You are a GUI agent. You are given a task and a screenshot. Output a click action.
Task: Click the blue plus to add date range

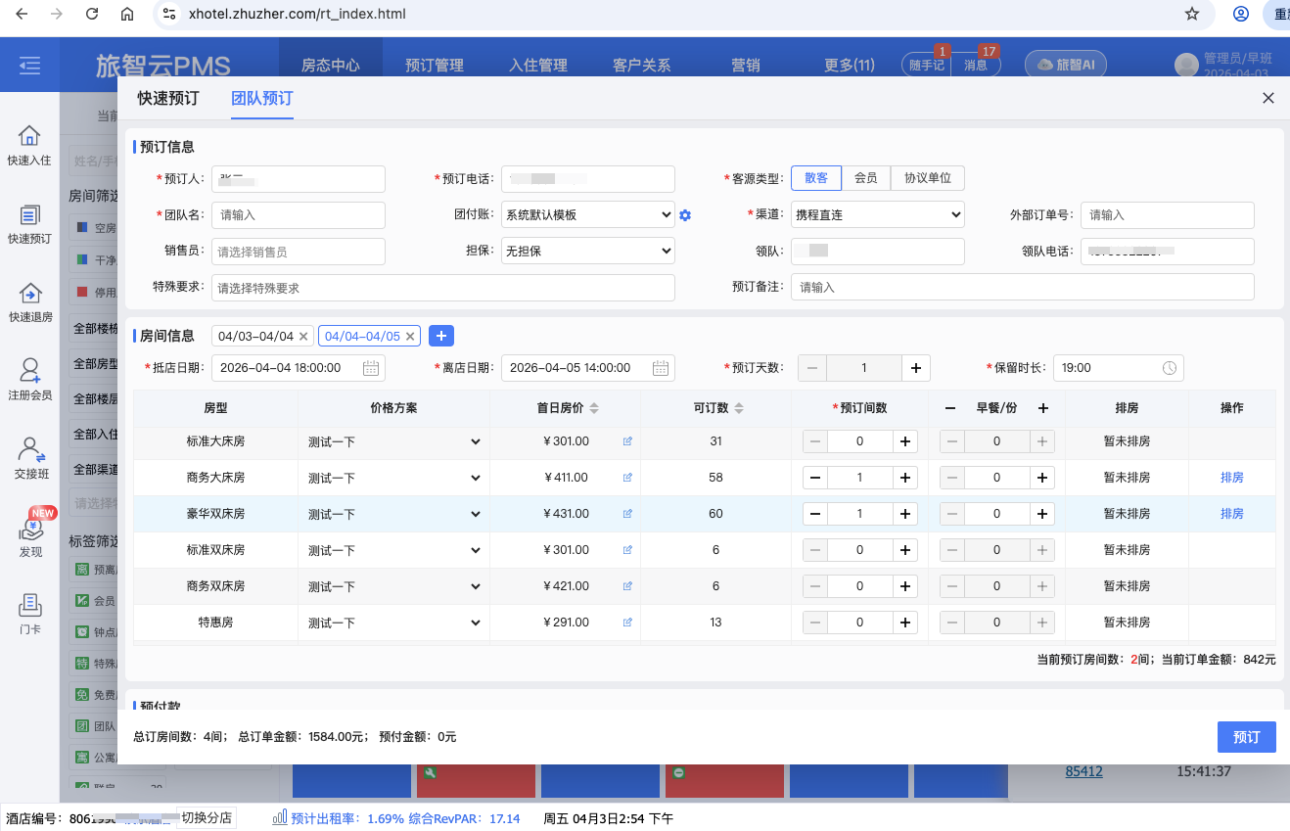[x=441, y=336]
